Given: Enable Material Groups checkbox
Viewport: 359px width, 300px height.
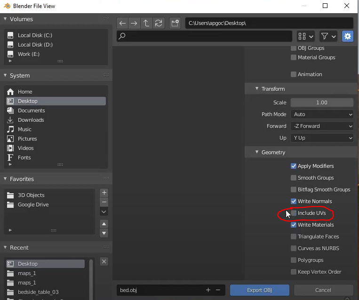Looking at the screenshot, I should 293,57.
